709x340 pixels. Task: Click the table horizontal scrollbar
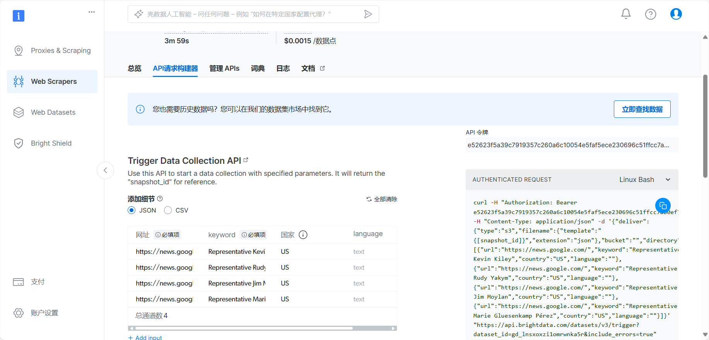243,328
